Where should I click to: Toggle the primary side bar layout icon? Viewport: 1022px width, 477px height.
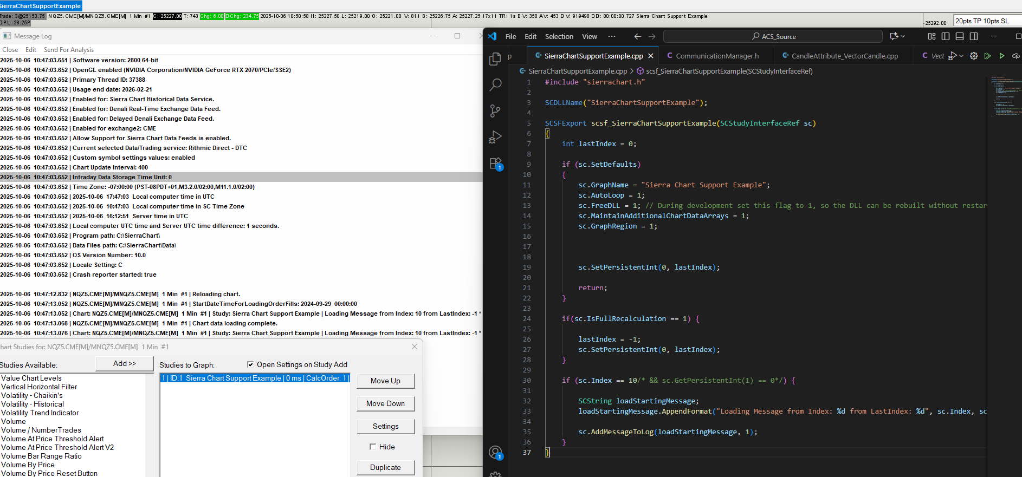click(946, 36)
